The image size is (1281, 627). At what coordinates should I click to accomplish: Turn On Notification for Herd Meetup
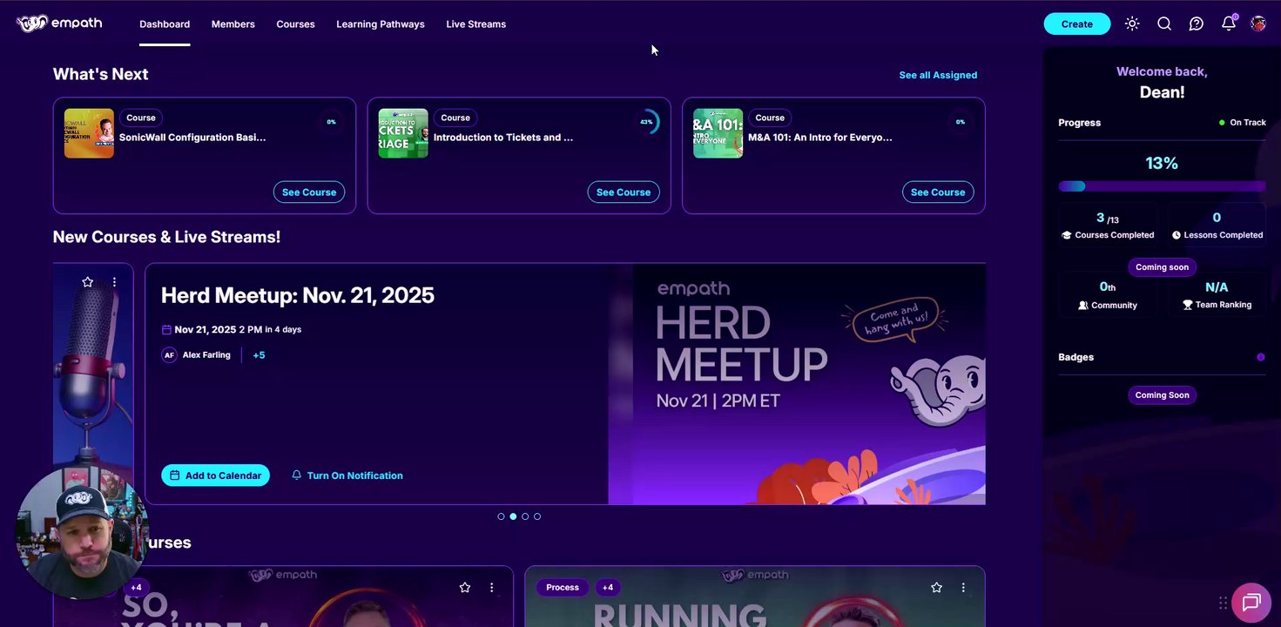point(347,475)
